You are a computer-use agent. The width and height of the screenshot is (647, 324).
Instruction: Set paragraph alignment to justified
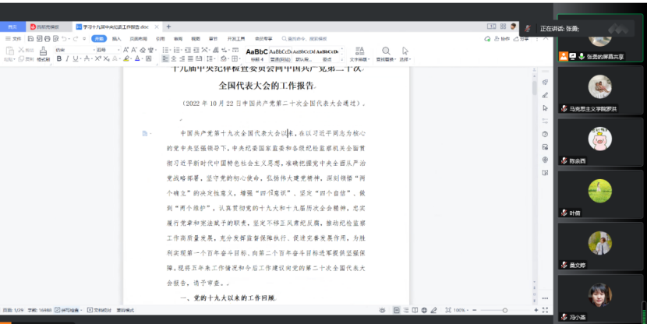(190, 58)
